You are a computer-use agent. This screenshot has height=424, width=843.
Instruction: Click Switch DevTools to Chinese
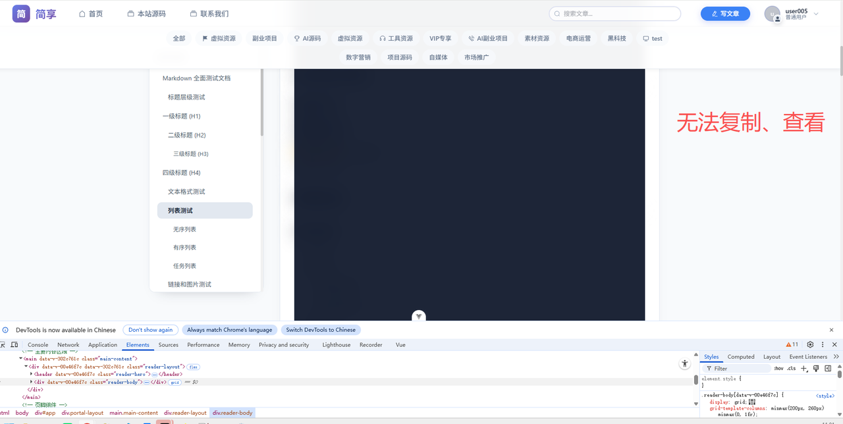(x=320, y=329)
